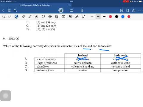Screen dimensions: 143x107
Task: Tap the AssistiveTouch floating button
Action: click(x=6, y=96)
